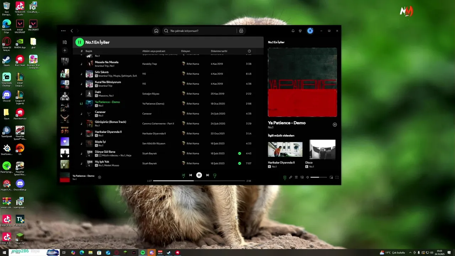The height and width of the screenshot is (256, 455).
Task: Open the three-dots Spotify menu
Action: click(63, 31)
